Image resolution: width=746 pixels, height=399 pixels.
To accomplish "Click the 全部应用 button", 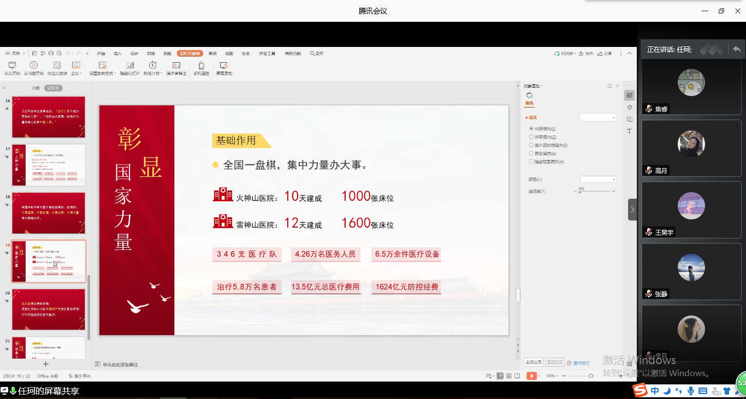I will pos(534,362).
